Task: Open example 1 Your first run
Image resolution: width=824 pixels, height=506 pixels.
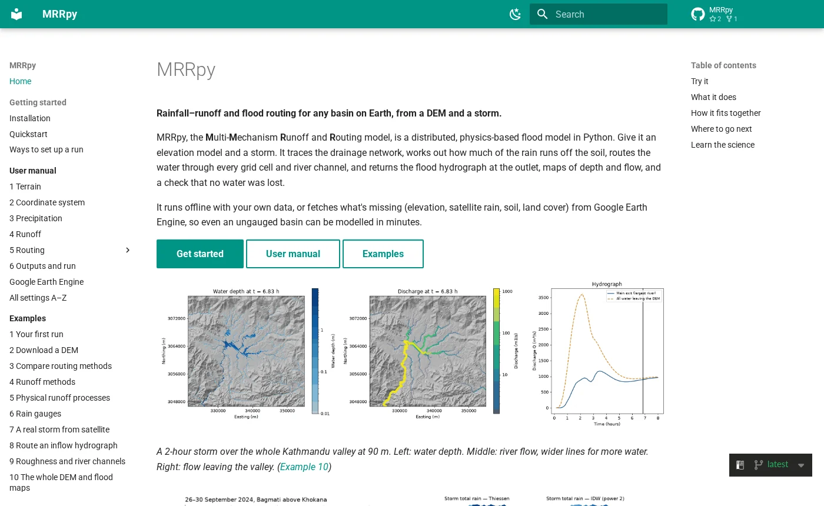Action: 36,334
